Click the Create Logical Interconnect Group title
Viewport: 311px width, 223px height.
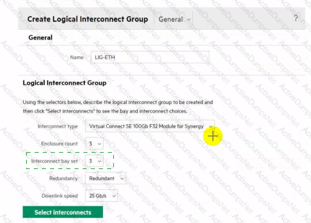pos(88,19)
